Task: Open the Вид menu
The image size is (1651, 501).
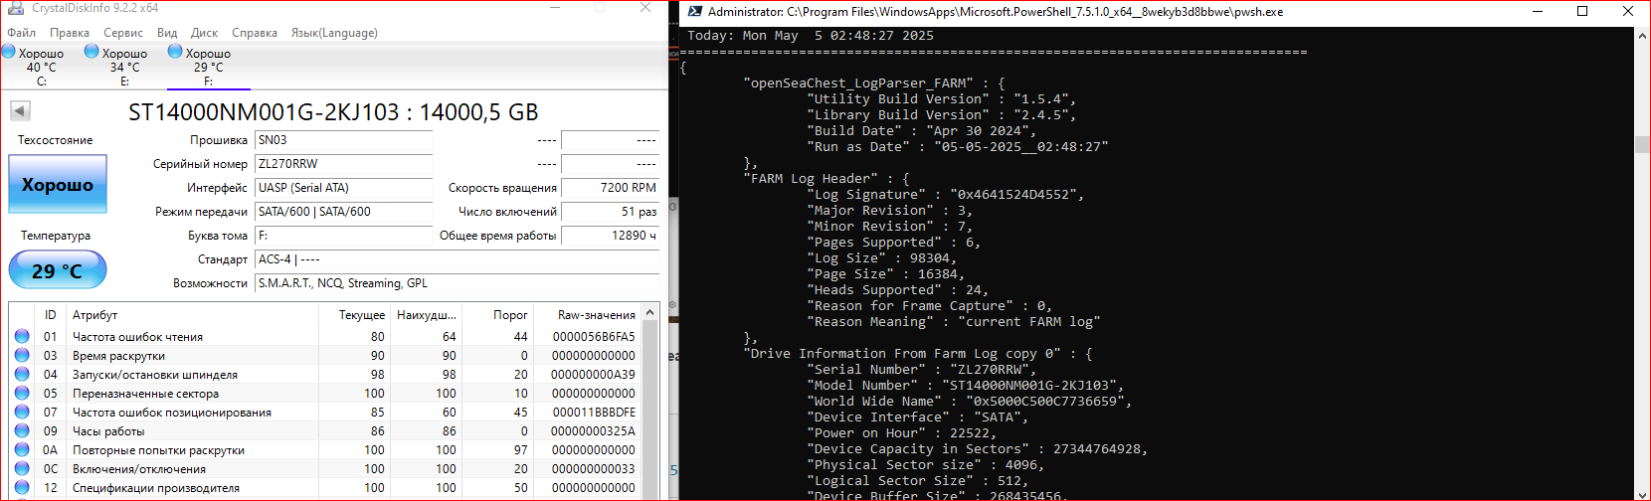Action: click(167, 33)
